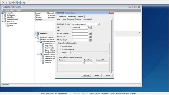Screen dimensions: 169x95
Task: Switch to the Permissões tab
Action: 87,19
